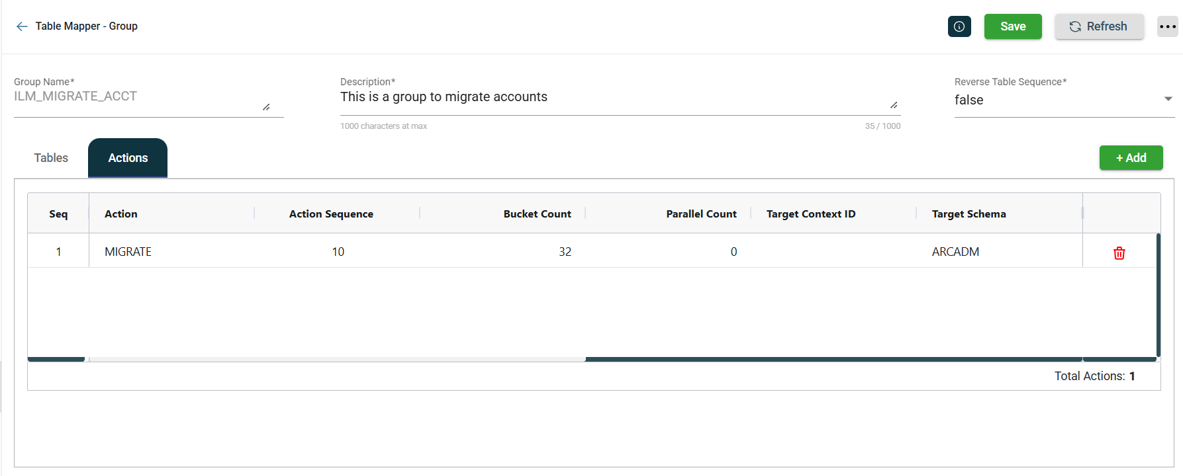Open the info icon button
Screen dimensions: 1183x476
click(x=959, y=26)
